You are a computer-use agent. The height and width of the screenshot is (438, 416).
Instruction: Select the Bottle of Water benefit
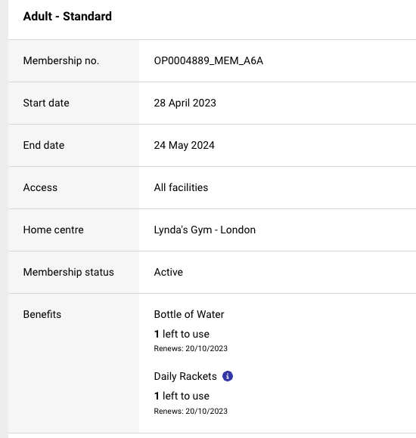tap(189, 315)
